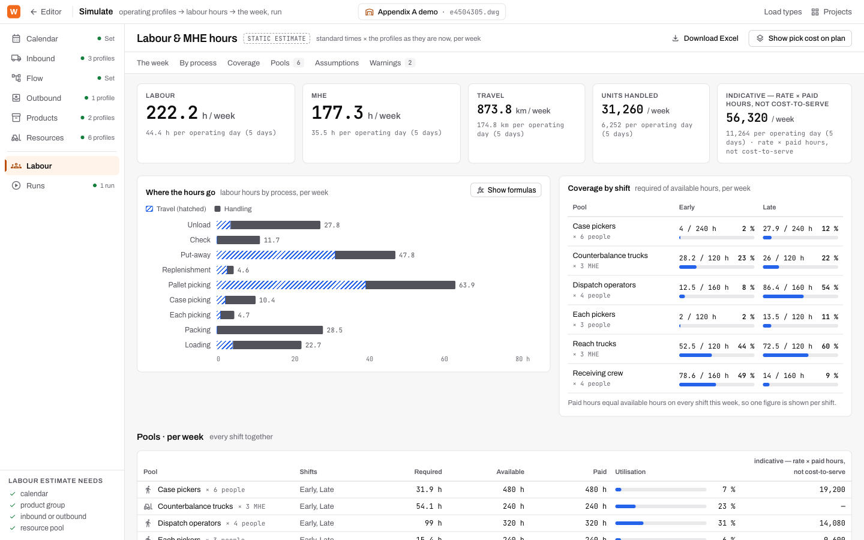Click the Dispatch operators person icon in Pools table
The width and height of the screenshot is (864, 540).
[148, 523]
